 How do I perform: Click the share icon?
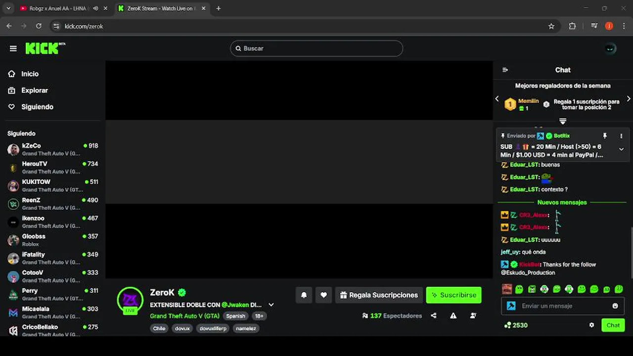(x=434, y=315)
